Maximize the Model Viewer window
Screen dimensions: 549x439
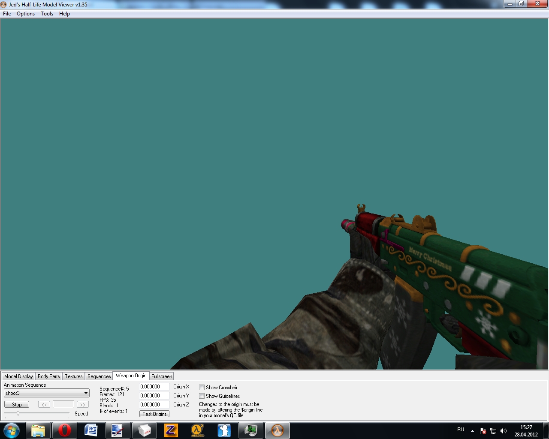click(521, 4)
